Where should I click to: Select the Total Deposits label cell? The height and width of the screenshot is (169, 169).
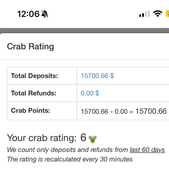34,76
